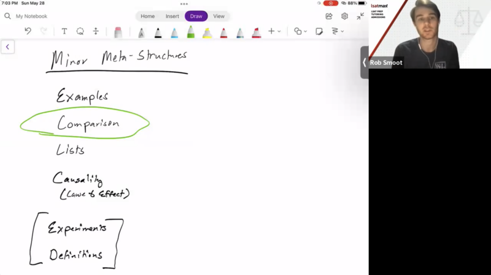Pick the yellow highlighter pen
491x275 pixels.
[207, 32]
